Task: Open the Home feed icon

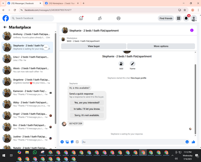Action: (x=81, y=18)
